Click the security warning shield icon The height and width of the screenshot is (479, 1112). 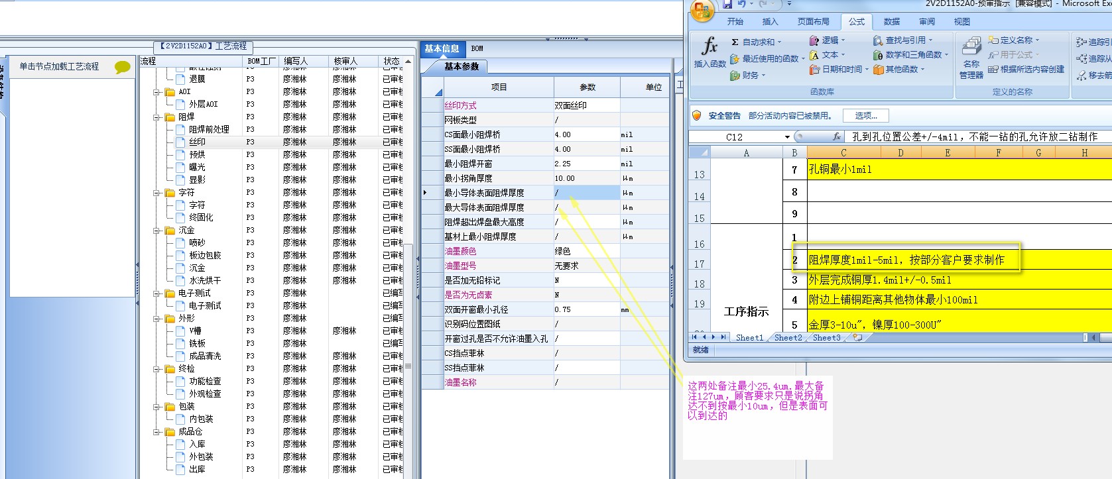pyautogui.click(x=696, y=115)
